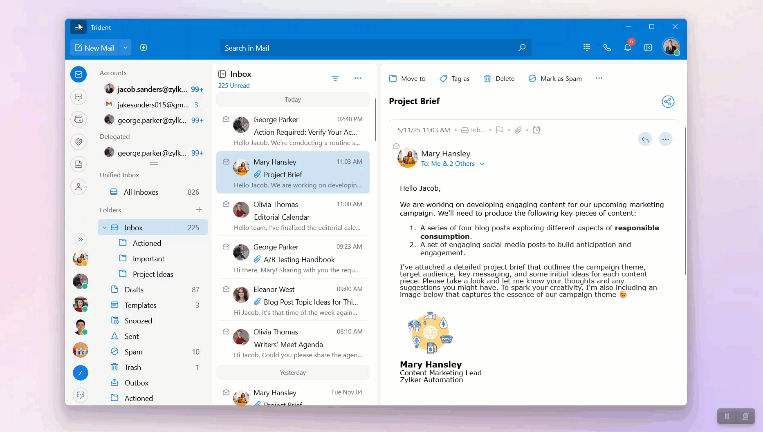Expand the contacts strip double chevron
The height and width of the screenshot is (432, 763).
[81, 239]
